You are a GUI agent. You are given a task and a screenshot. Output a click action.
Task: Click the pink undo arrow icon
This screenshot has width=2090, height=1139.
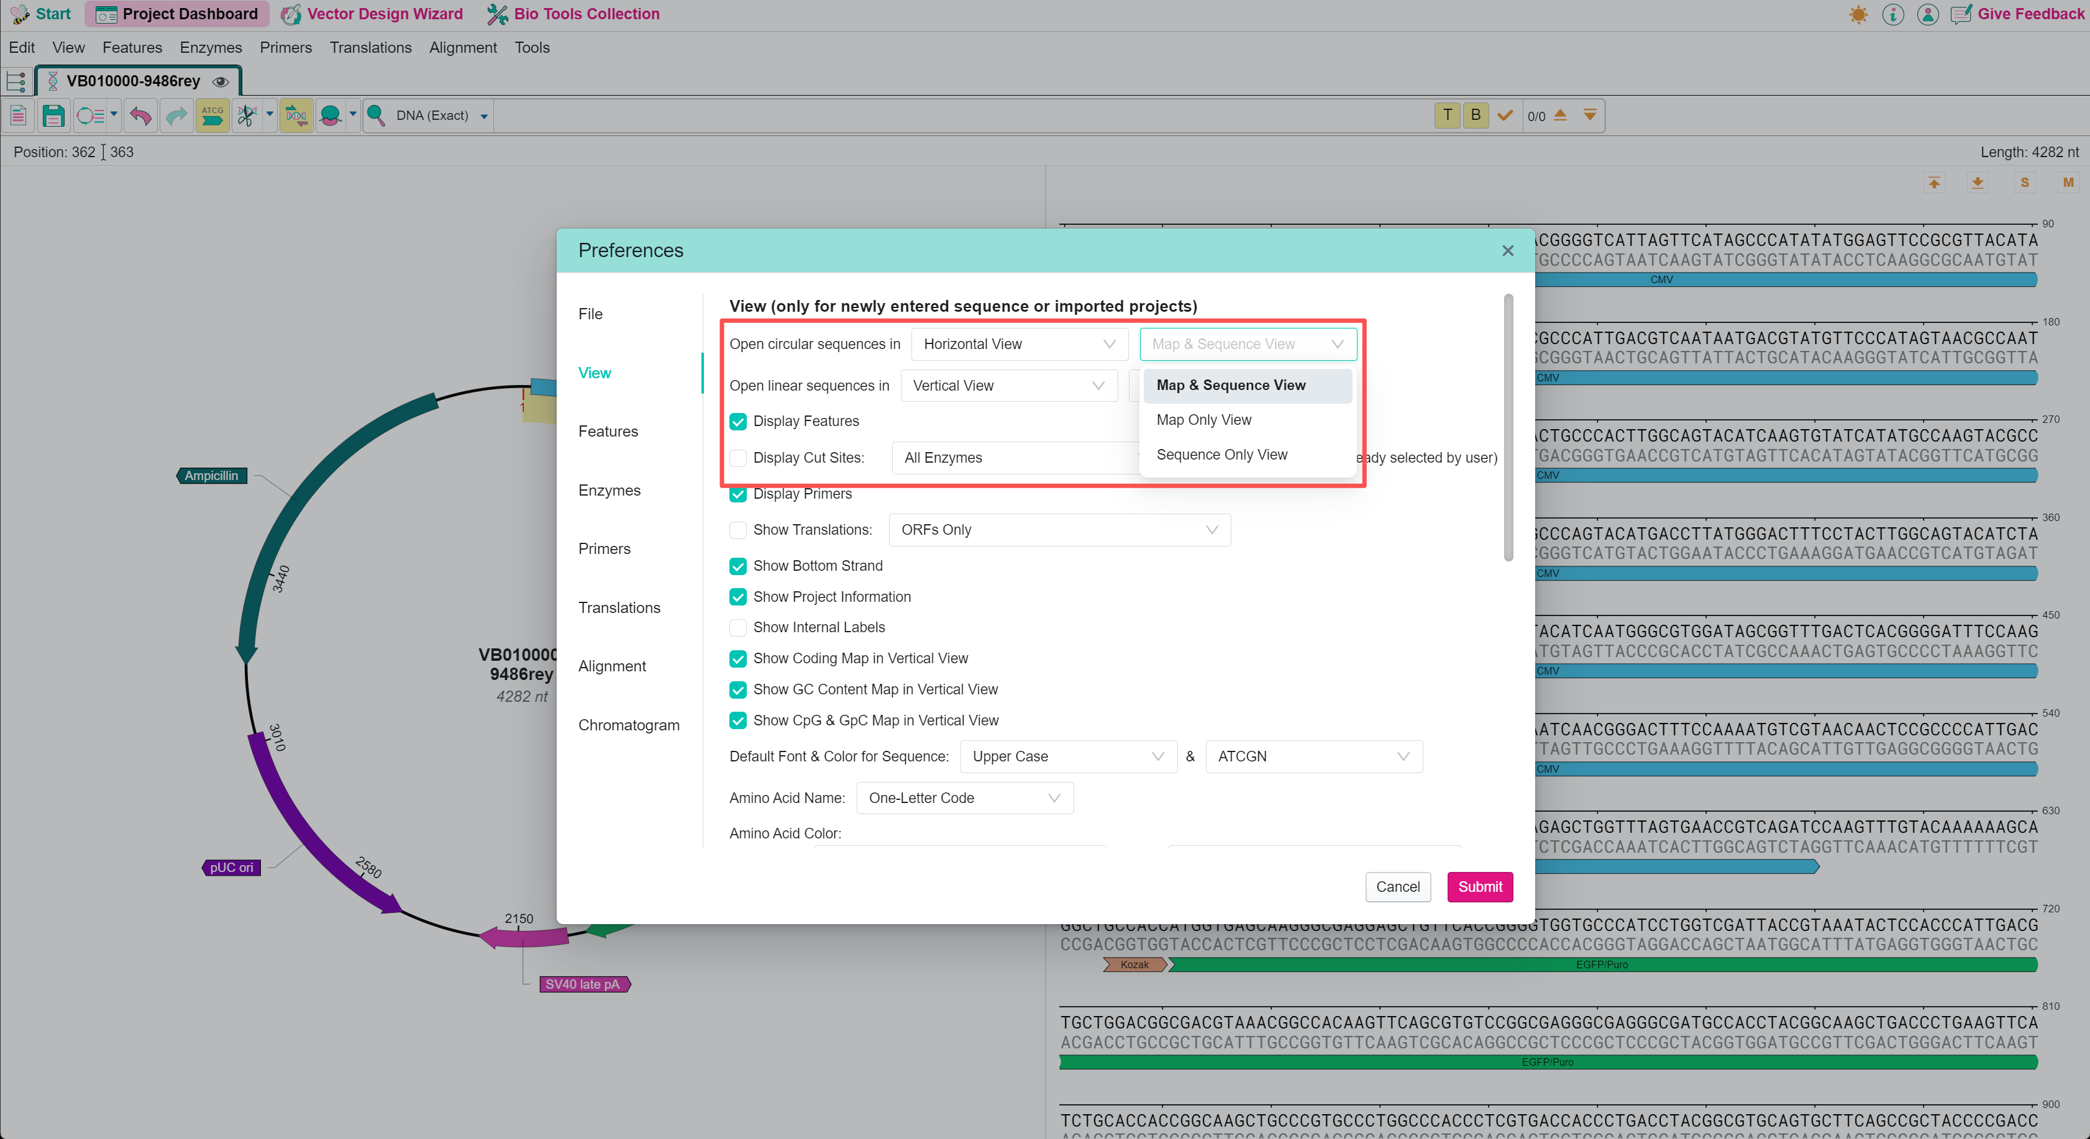pos(140,116)
